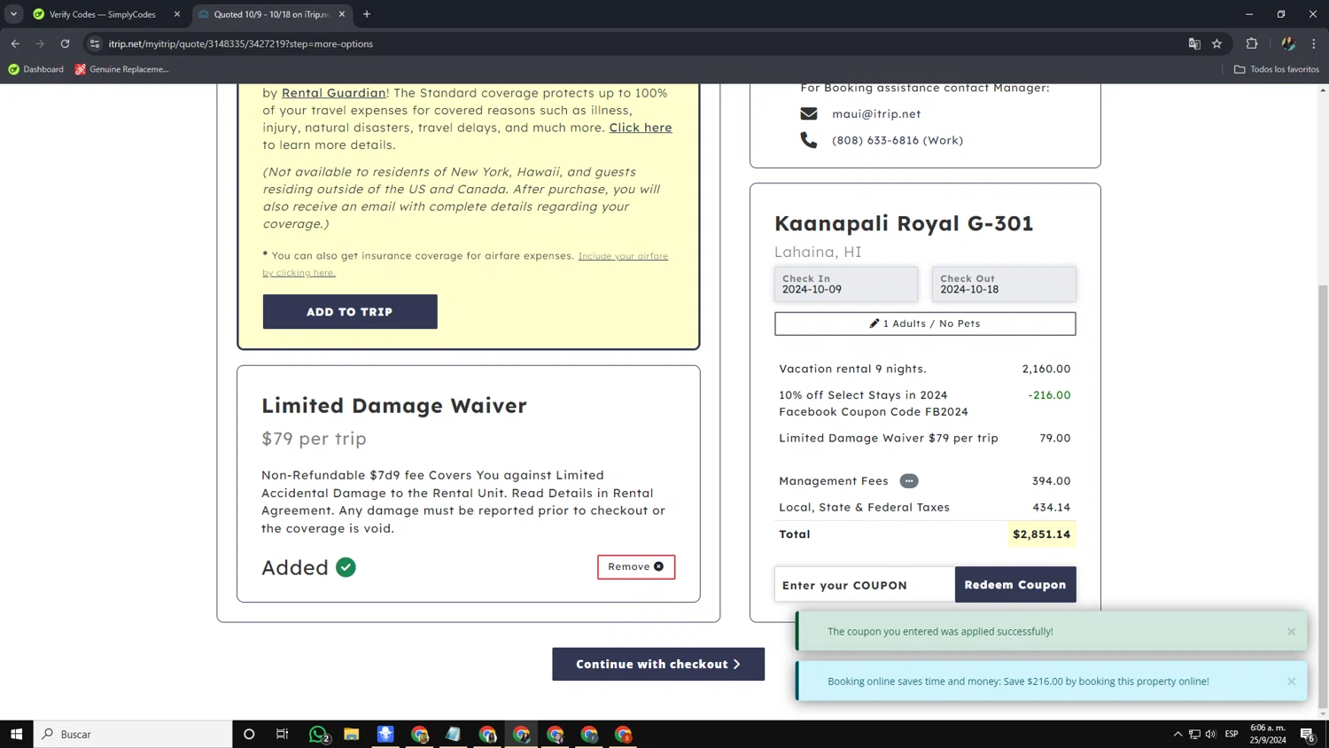Image resolution: width=1329 pixels, height=748 pixels.
Task: Select the Kaanapali Royal G-301 heading
Action: click(904, 223)
